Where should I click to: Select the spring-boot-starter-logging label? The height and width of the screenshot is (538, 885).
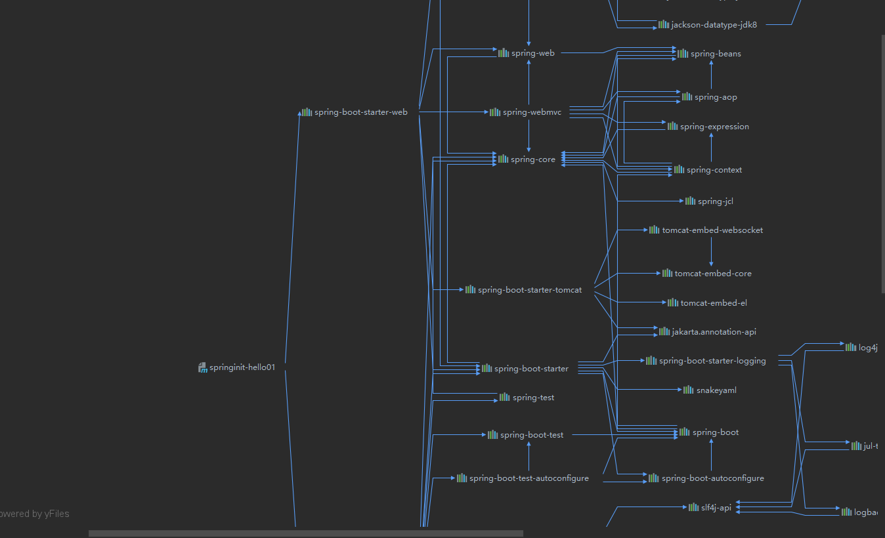pos(712,361)
